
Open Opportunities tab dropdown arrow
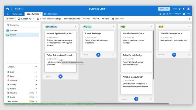[x=41, y=14]
